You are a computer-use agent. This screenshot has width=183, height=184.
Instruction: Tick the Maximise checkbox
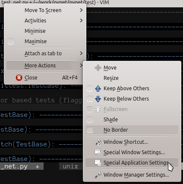tap(11, 41)
